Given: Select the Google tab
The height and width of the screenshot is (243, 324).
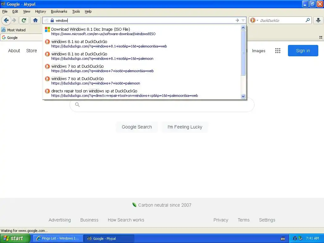Looking at the screenshot, I should pyautogui.click(x=21, y=38).
